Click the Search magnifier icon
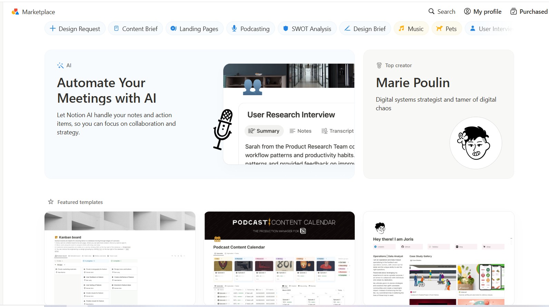The image size is (549, 307). pos(431,11)
